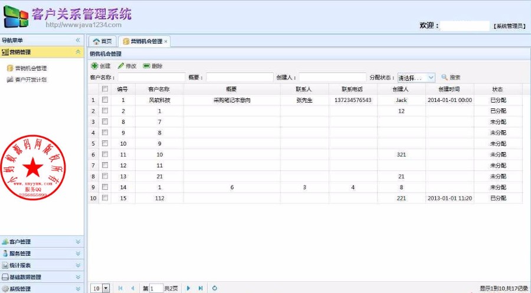The height and width of the screenshot is (293, 531).
Task: Expand the 服务管理 accordion section
Action: click(x=78, y=254)
